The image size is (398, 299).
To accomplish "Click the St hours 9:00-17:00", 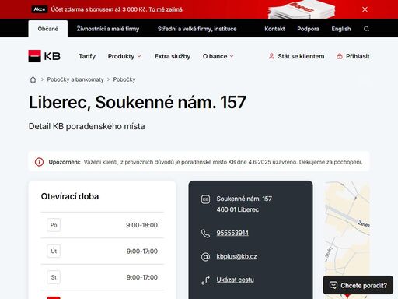I will 142,277.
